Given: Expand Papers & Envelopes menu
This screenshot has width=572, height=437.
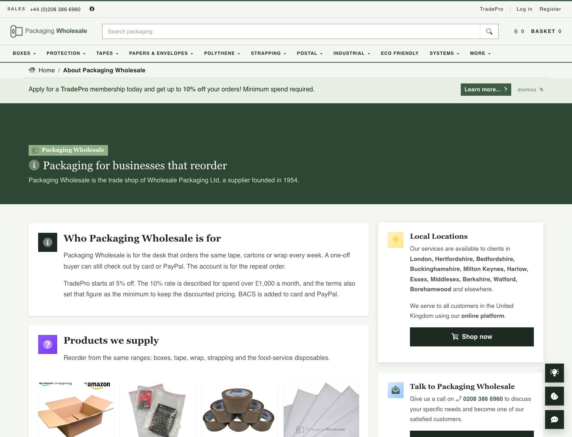Looking at the screenshot, I should (x=161, y=53).
